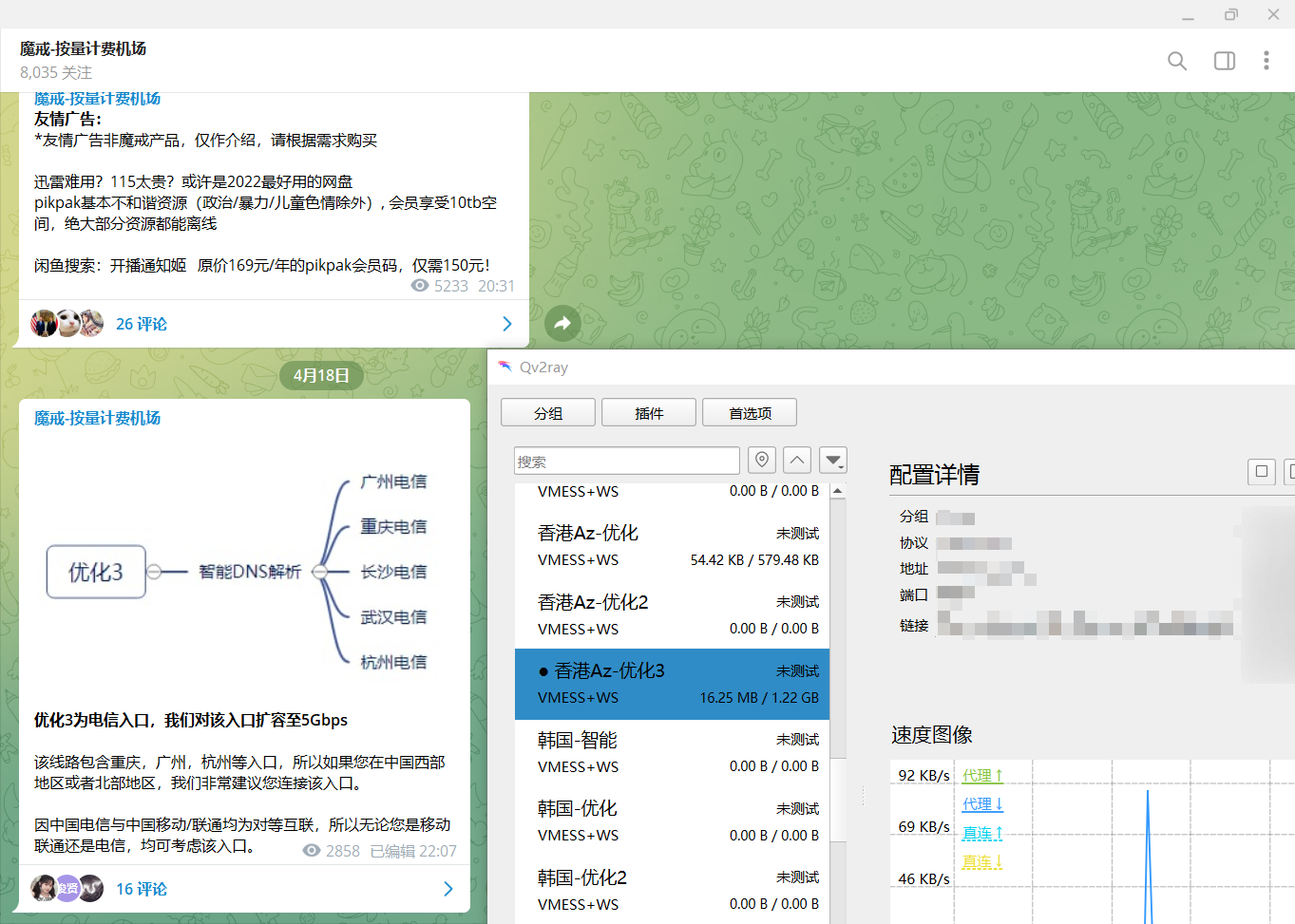Click the 直连↑ legend link
The image size is (1295, 924).
point(982,833)
